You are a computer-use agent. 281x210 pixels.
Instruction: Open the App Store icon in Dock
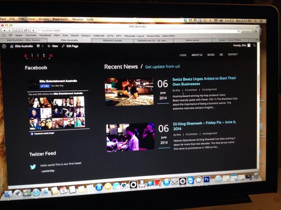(x=166, y=182)
